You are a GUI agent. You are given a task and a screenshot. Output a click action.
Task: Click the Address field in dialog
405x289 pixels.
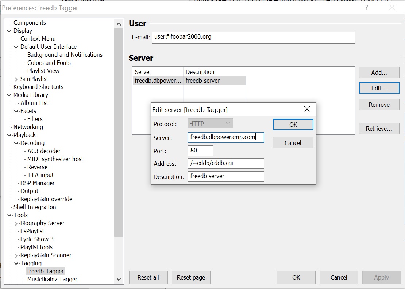[225, 163]
